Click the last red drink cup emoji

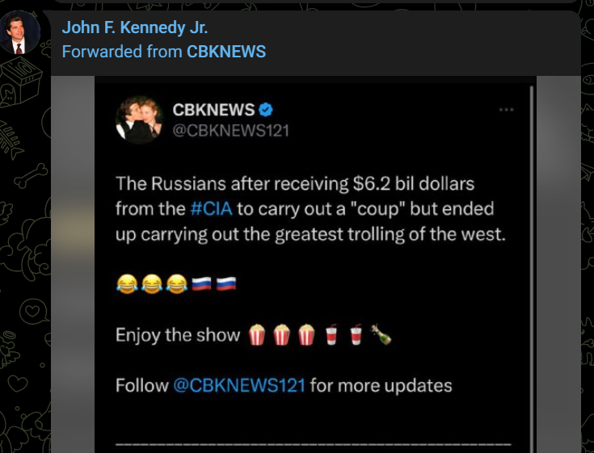(x=356, y=335)
